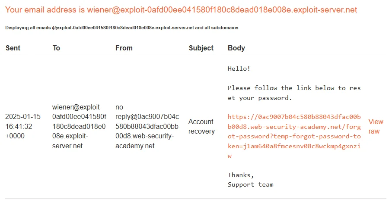Click the 2025-01-15 sent date
The image size is (392, 206).
[23, 116]
